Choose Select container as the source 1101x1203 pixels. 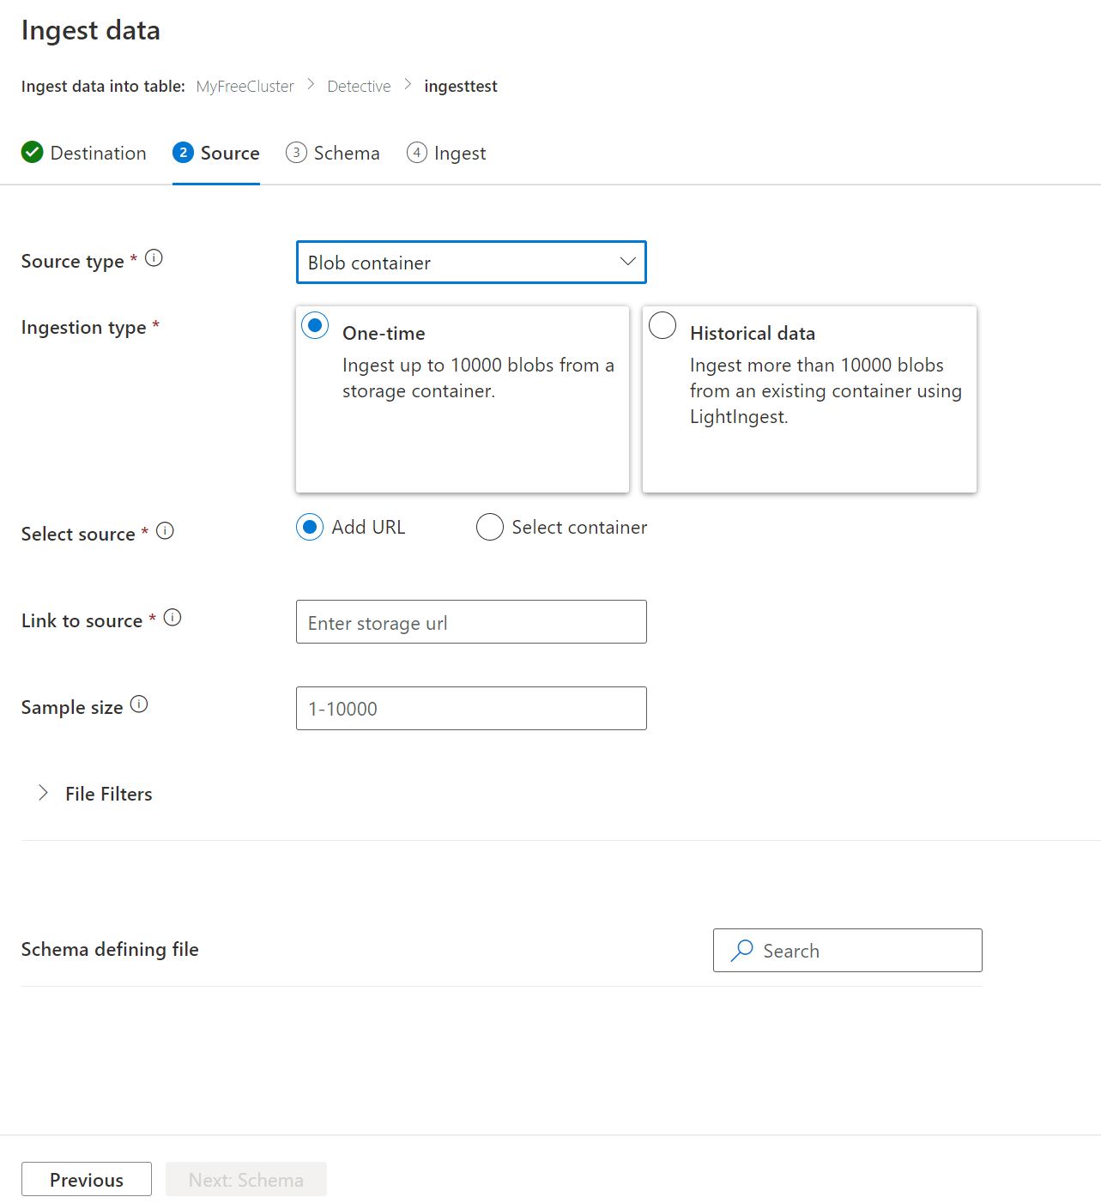tap(489, 527)
